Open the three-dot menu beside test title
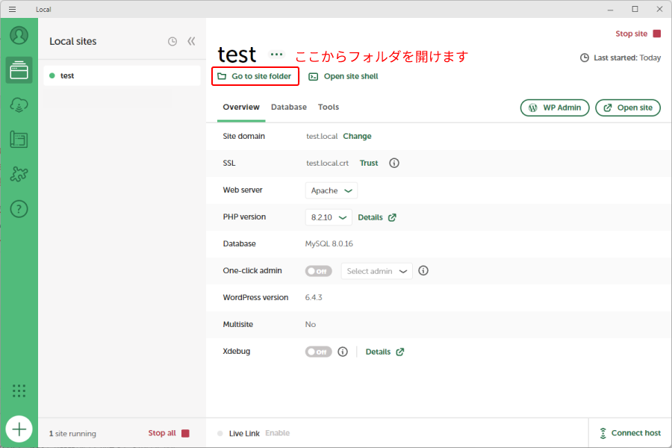 [x=277, y=55]
